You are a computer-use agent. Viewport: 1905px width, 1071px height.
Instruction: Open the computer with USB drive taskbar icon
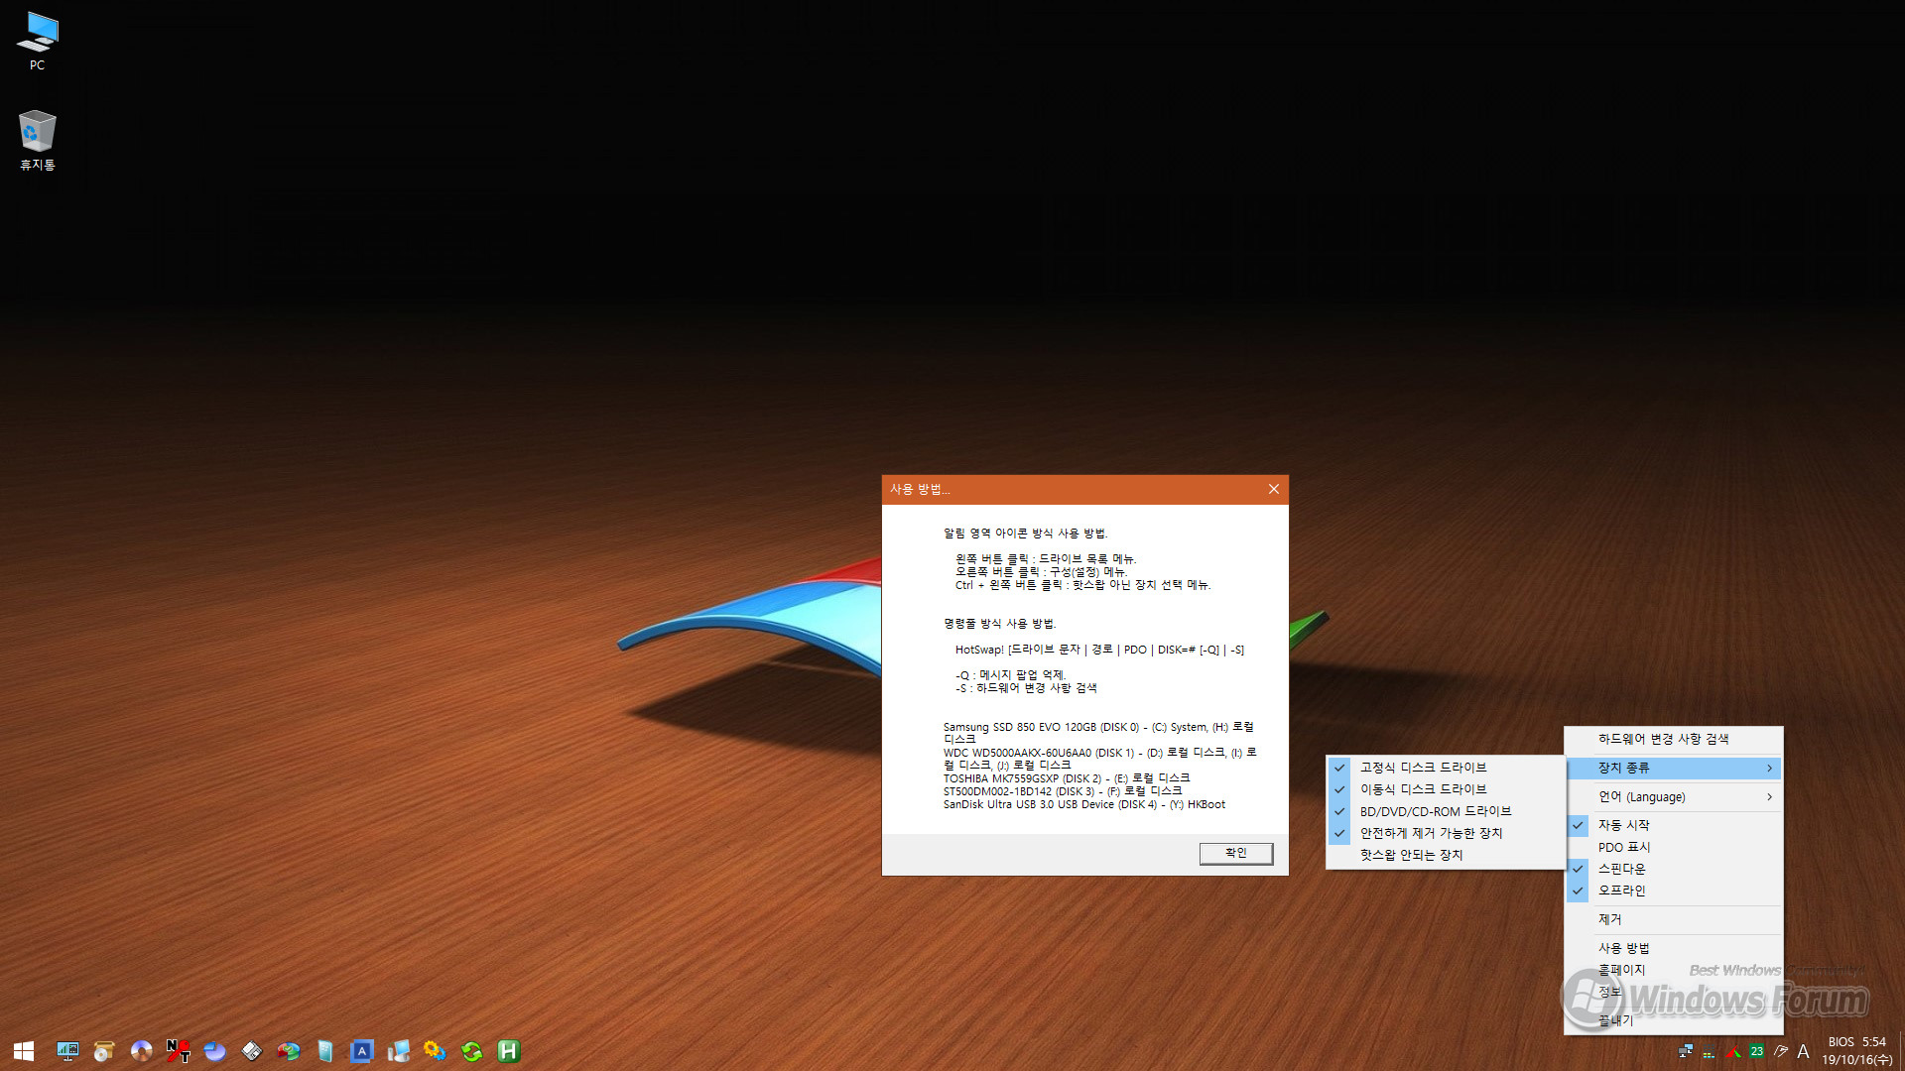(x=399, y=1051)
